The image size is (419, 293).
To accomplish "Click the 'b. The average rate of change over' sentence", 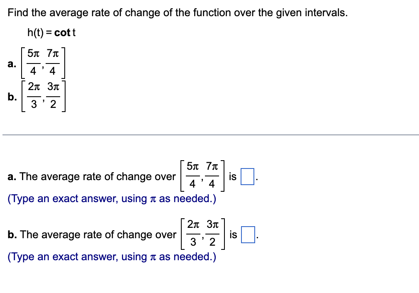I will click(92, 235).
